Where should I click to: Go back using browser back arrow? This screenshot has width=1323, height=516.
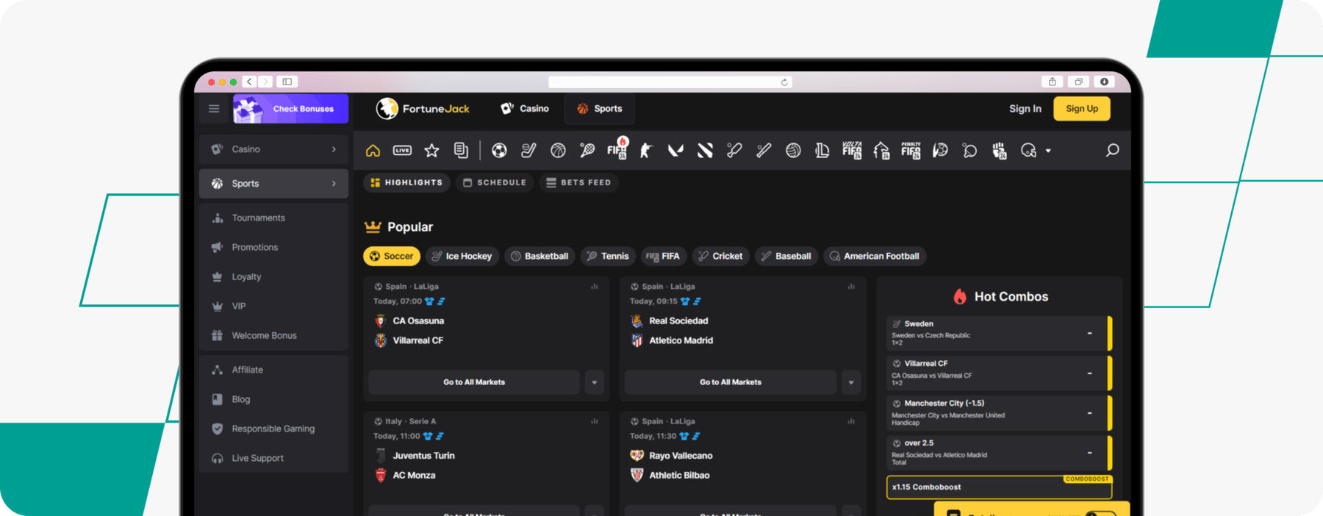pos(250,82)
